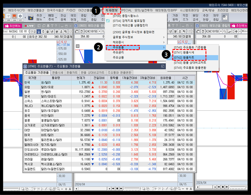Expand the 추천메뉴 toolbar dropdown
The width and height of the screenshot is (251, 195).
tap(44, 17)
